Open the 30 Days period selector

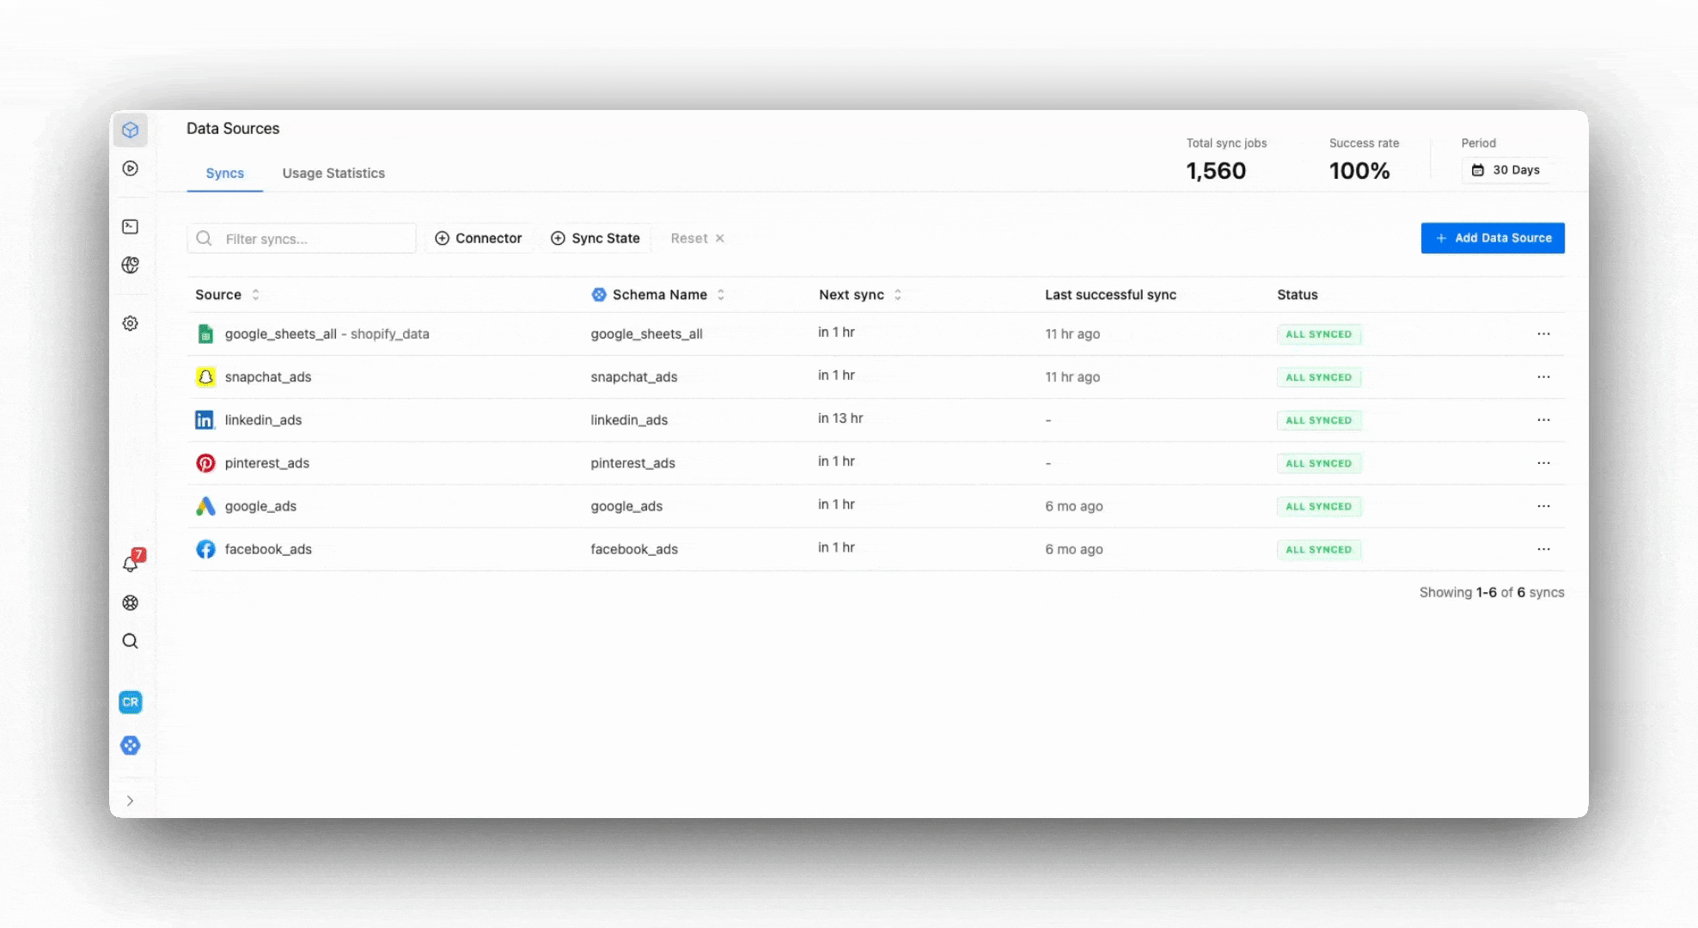(1506, 170)
